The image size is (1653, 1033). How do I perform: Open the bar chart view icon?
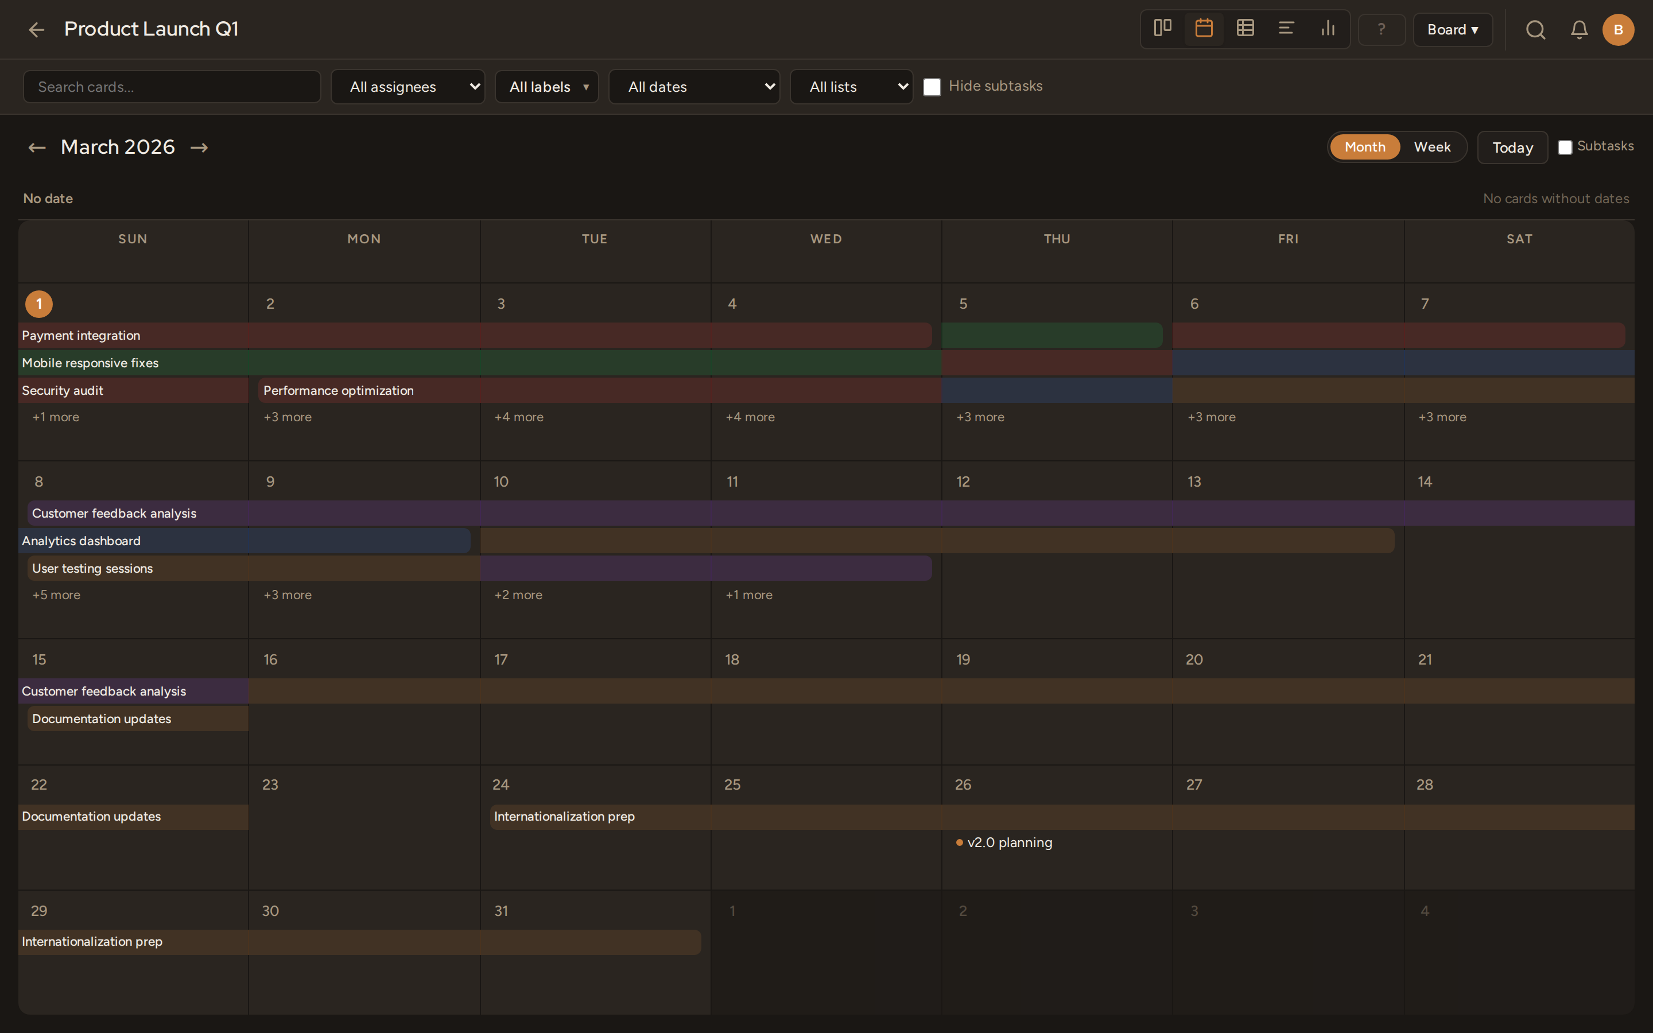(1328, 29)
